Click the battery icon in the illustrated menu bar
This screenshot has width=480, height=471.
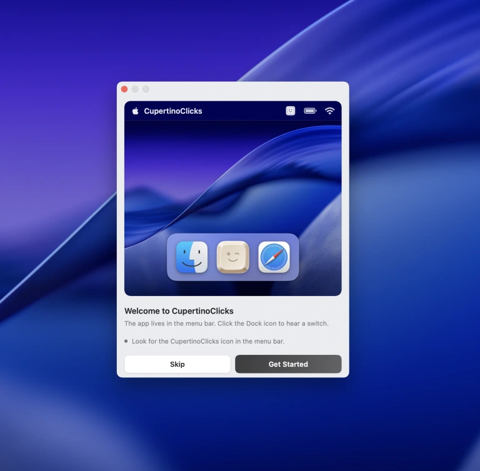pos(310,111)
